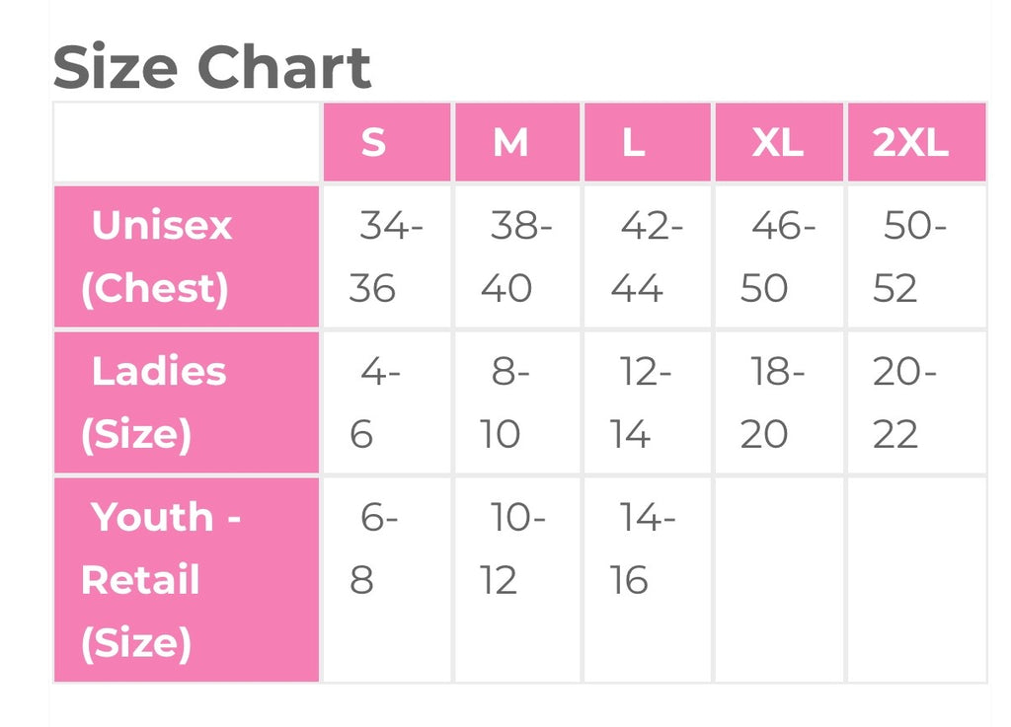Click the 34-36 unisex chest cell
Viewport: 1011px width, 727px height.
[x=387, y=256]
